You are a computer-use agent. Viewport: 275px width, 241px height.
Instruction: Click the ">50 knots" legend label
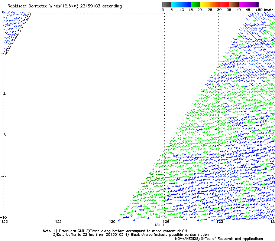[264, 10]
